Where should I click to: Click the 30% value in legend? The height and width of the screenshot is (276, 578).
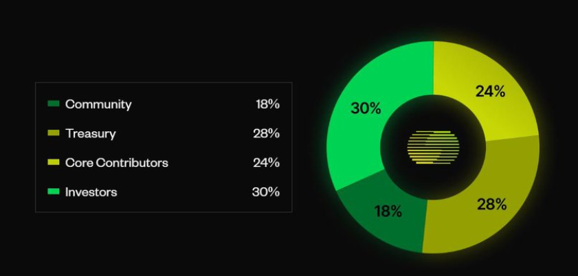(266, 192)
